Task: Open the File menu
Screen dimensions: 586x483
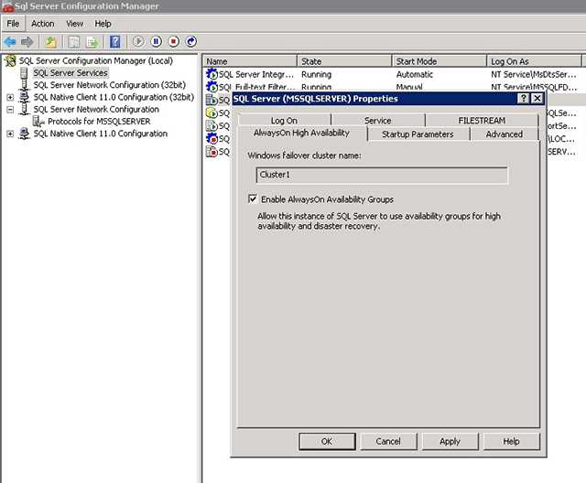Action: (x=13, y=24)
